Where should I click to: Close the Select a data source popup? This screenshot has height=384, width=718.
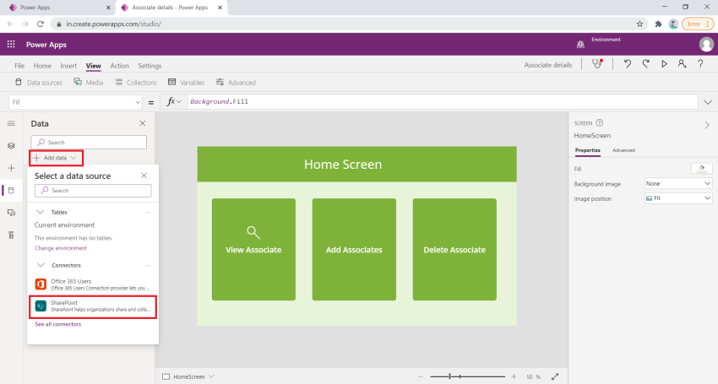pos(144,176)
